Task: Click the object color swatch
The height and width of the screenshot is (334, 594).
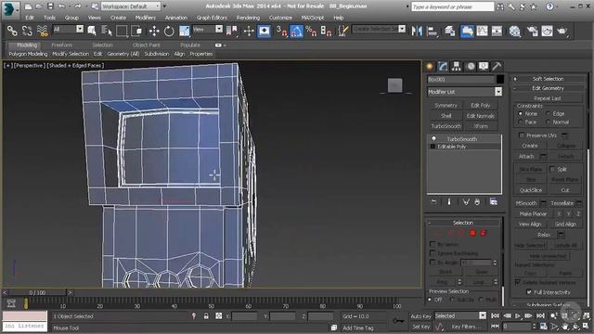Action: [500, 79]
